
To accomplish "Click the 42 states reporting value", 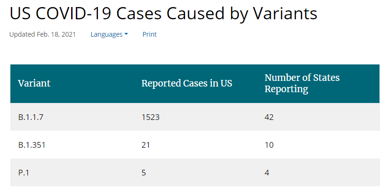I will click(269, 117).
